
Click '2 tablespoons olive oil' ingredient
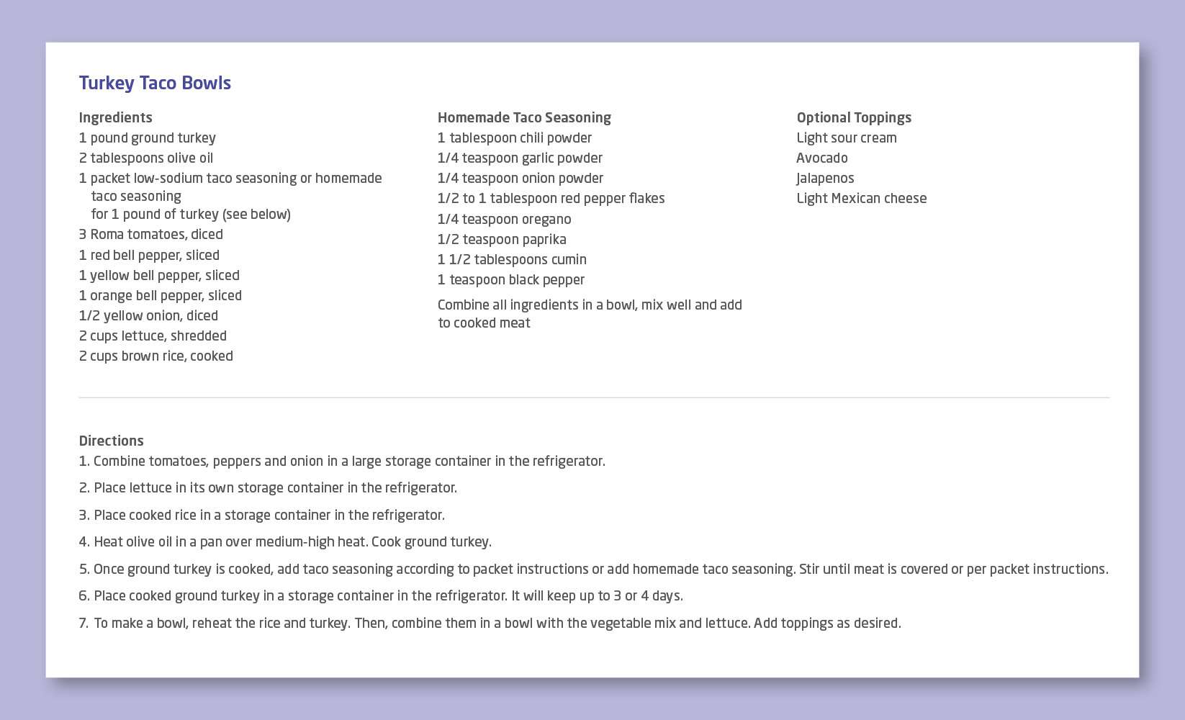(x=145, y=158)
